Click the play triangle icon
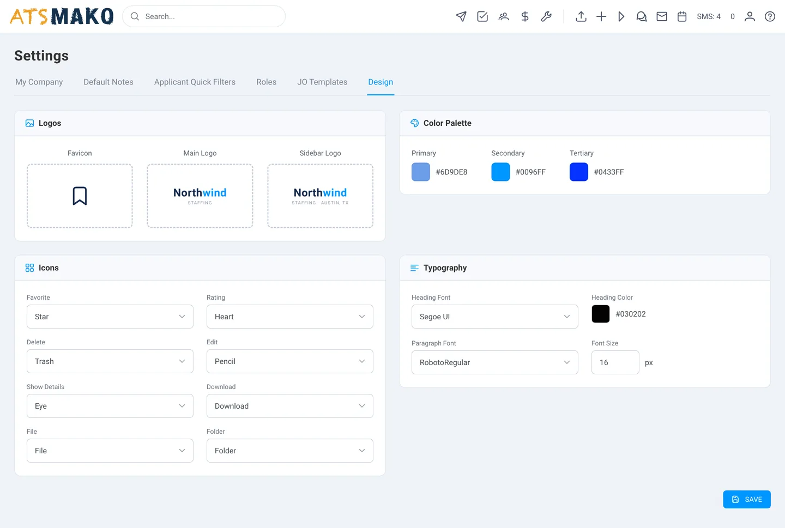Viewport: 785px width, 528px height. tap(621, 16)
